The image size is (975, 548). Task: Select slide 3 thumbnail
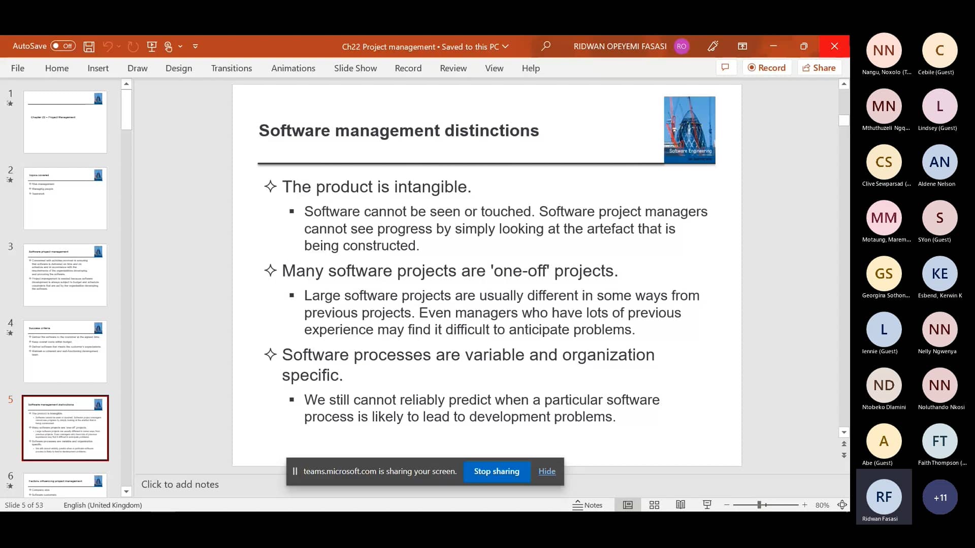[65, 275]
